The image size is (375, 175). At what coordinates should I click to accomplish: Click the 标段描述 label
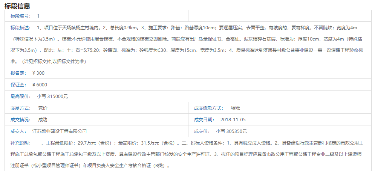pyautogui.click(x=21, y=28)
